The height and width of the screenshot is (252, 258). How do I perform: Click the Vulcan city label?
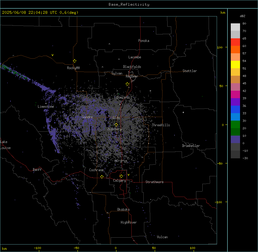163,237
